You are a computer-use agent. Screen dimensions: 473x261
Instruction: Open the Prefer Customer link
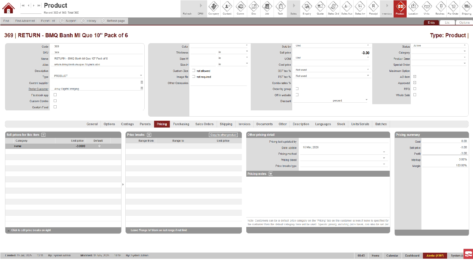pyautogui.click(x=39, y=89)
